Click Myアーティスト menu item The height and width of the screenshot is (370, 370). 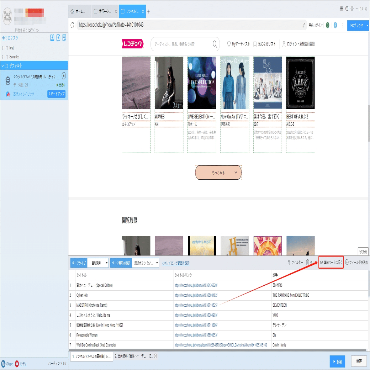238,44
